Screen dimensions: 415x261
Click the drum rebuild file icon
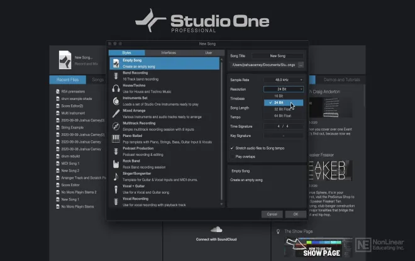pos(58,156)
